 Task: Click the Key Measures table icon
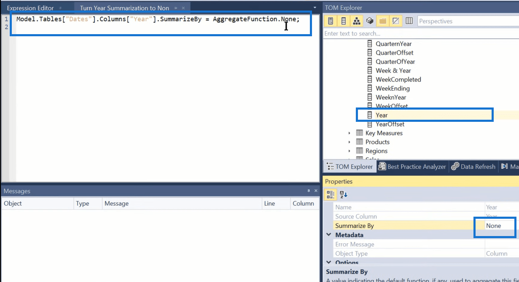coord(360,133)
